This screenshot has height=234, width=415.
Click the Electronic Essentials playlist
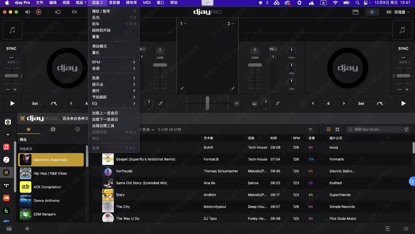(x=51, y=159)
